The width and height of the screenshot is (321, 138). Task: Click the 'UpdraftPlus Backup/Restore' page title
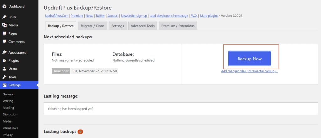click(78, 8)
